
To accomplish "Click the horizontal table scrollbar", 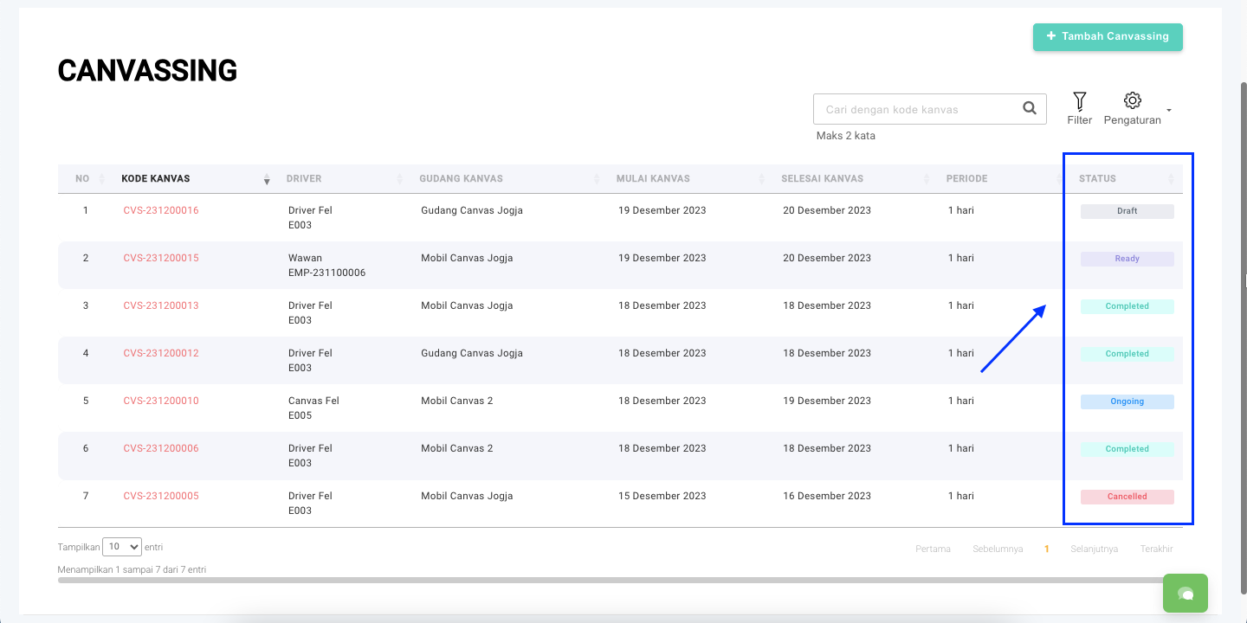I will coord(606,581).
